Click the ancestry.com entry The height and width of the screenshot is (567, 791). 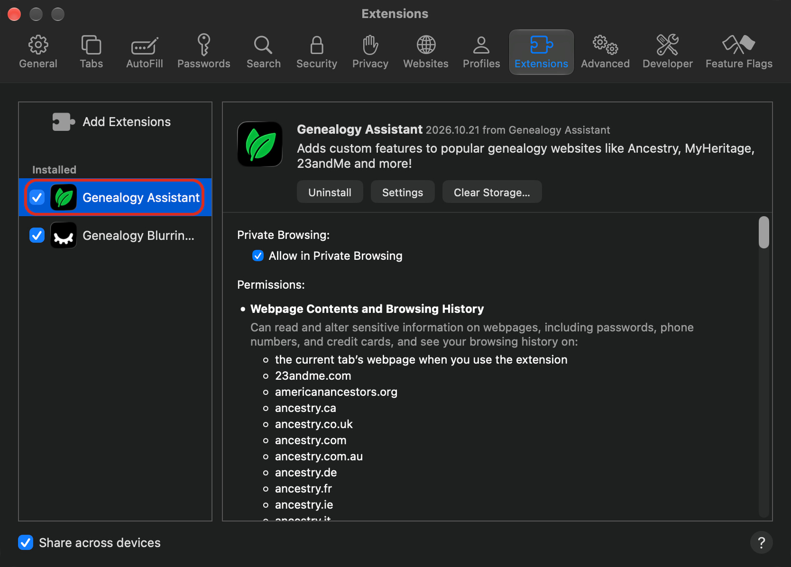click(x=311, y=440)
